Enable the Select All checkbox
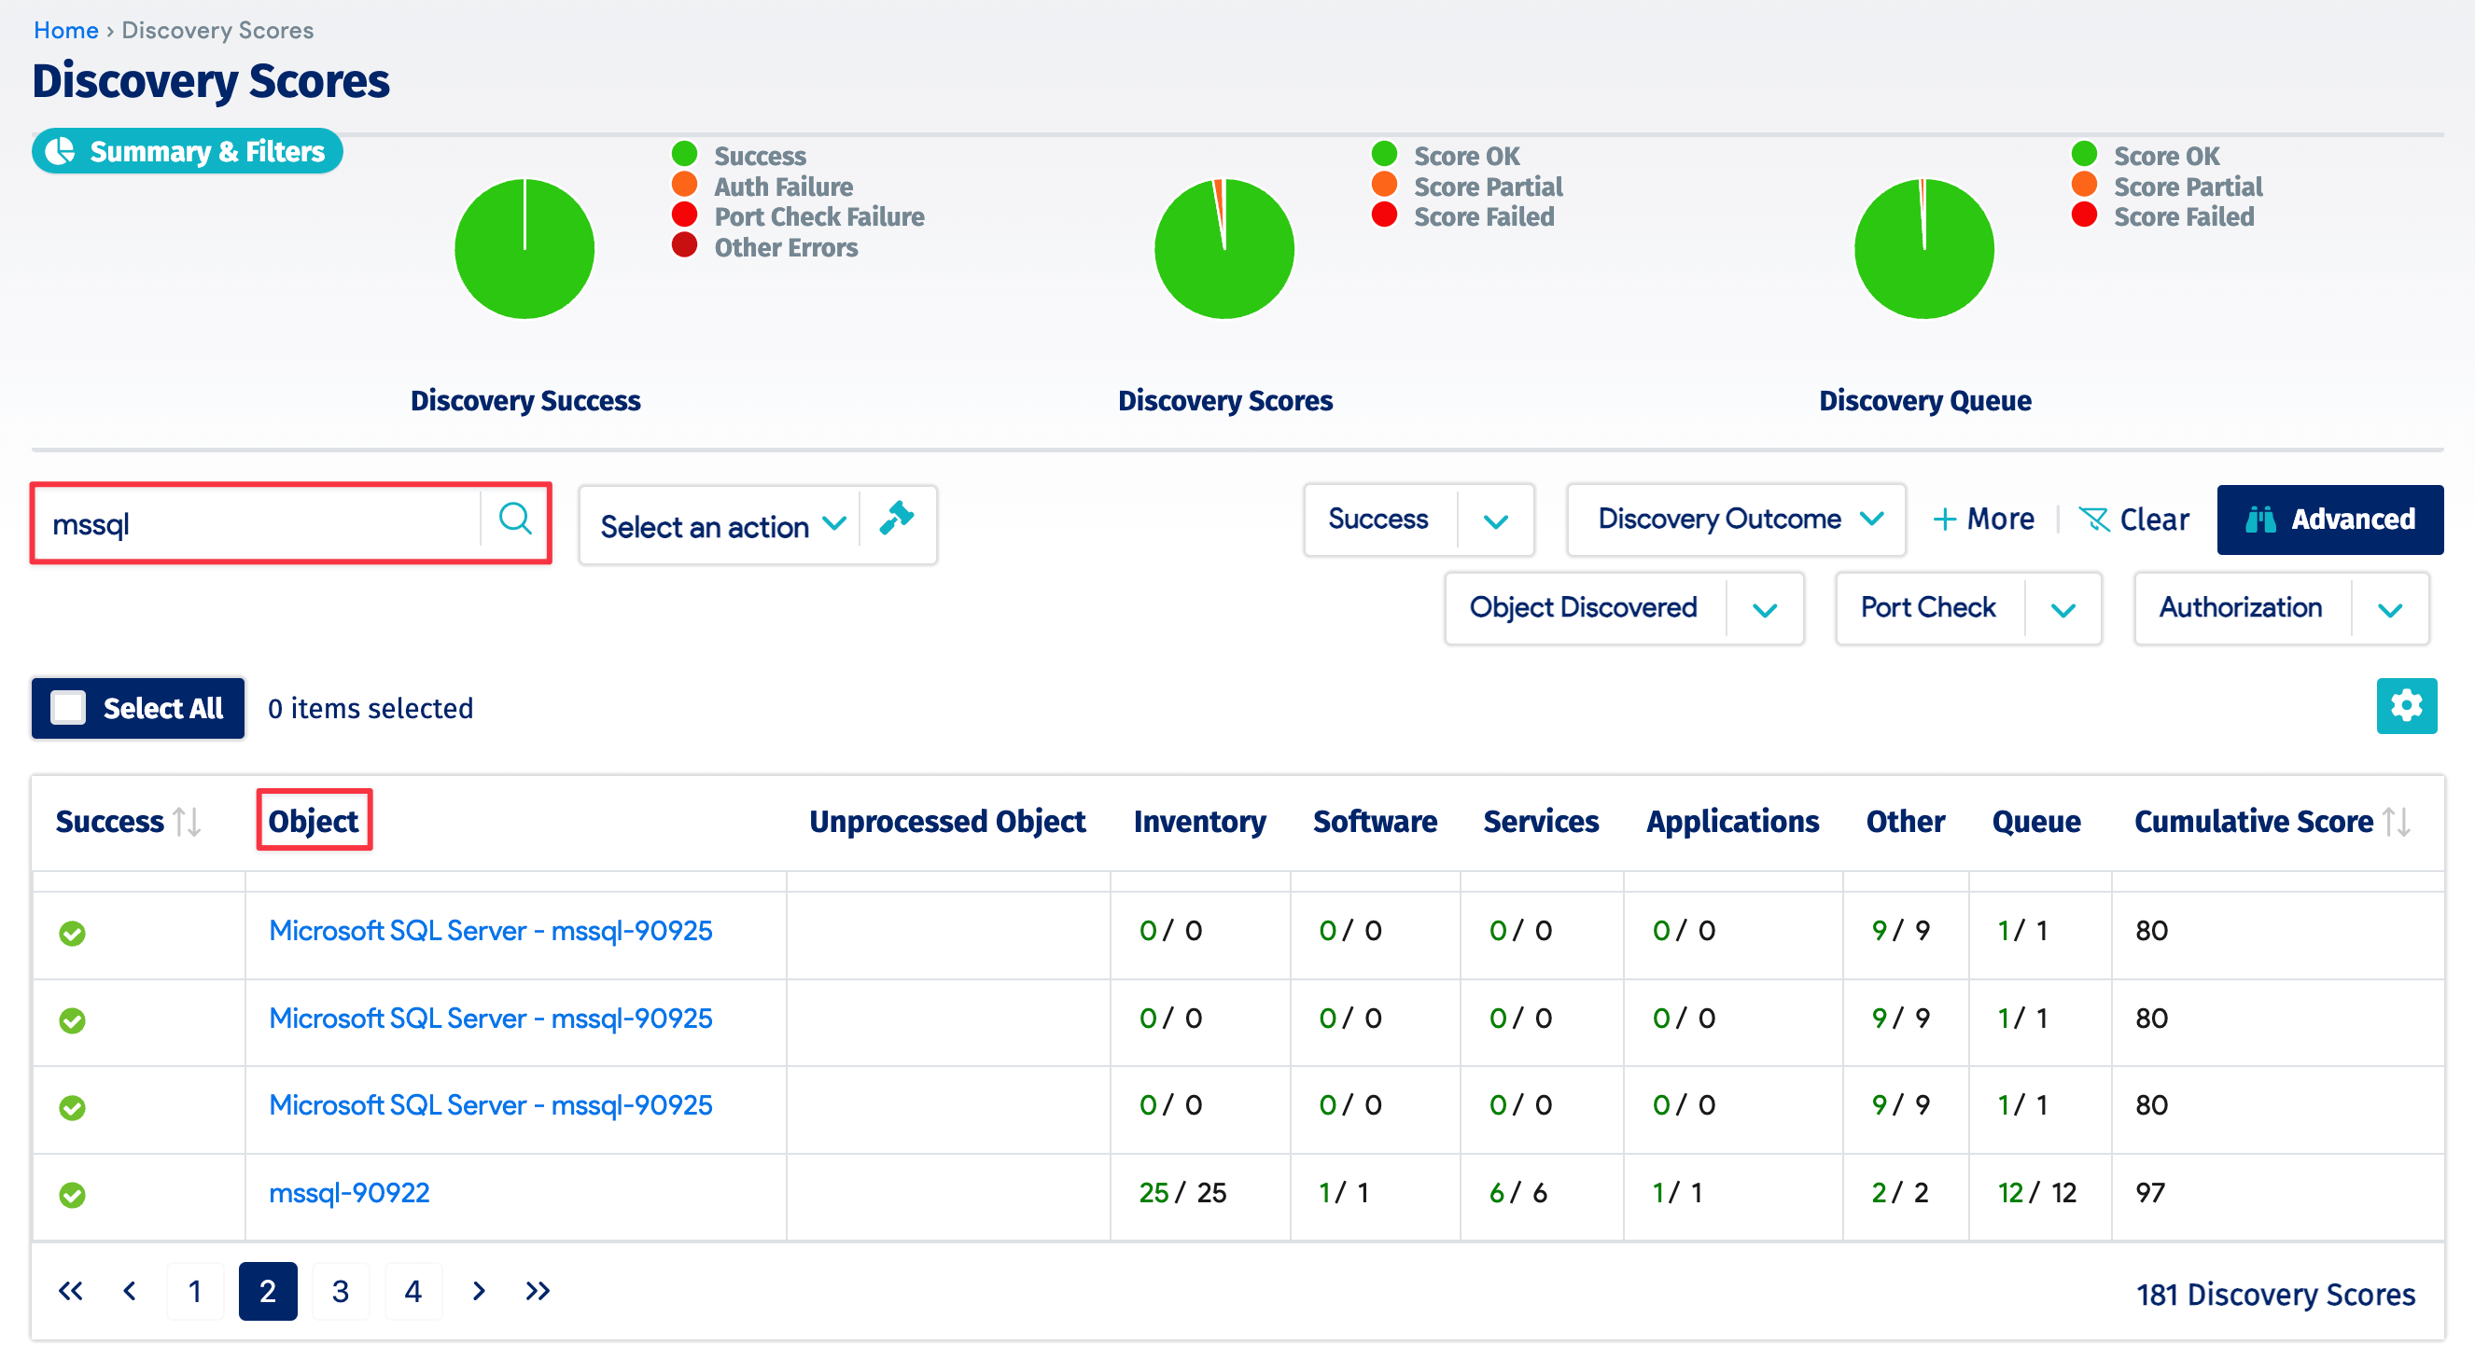2475x1345 pixels. (x=67, y=708)
